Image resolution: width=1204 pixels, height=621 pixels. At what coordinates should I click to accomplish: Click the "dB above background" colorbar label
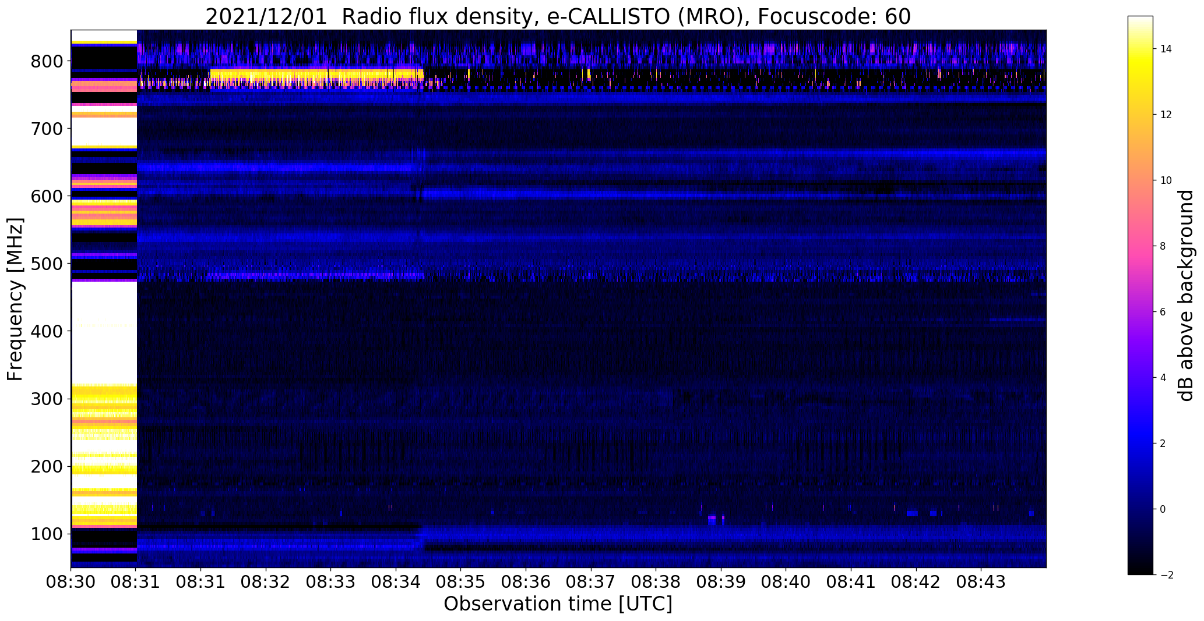point(1186,295)
